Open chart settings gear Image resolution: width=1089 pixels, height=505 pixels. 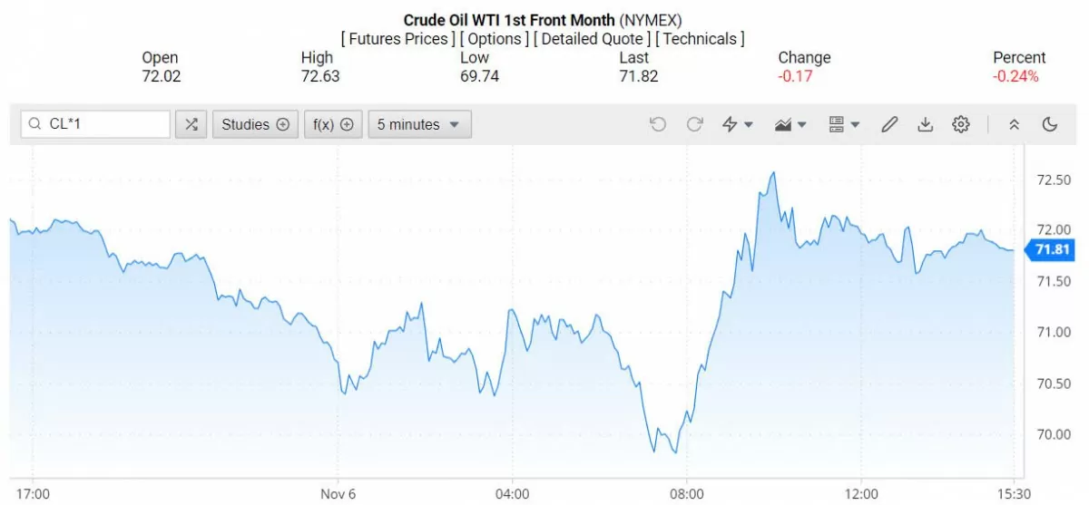(x=961, y=124)
